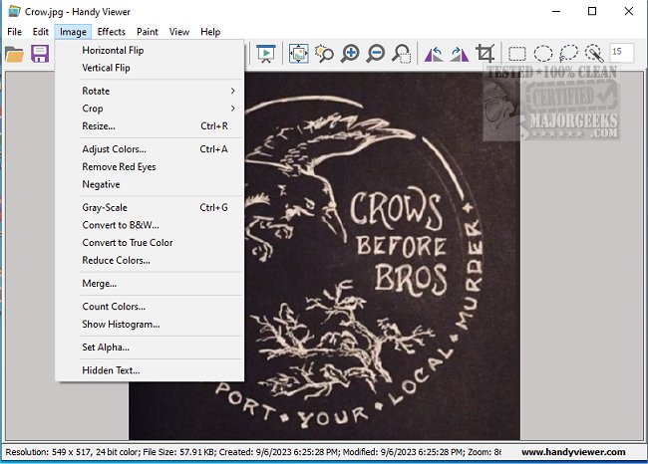Viewport: 648px width, 464px height.
Task: Save image using the floppy disk icon
Action: click(40, 54)
